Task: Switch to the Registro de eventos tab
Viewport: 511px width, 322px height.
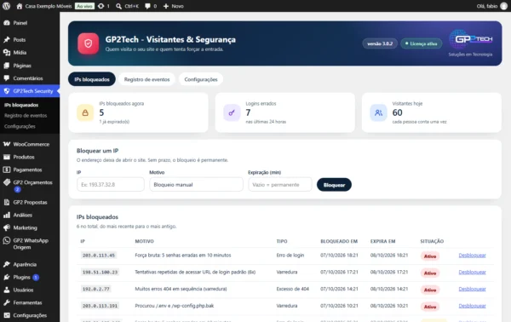Action: point(146,79)
